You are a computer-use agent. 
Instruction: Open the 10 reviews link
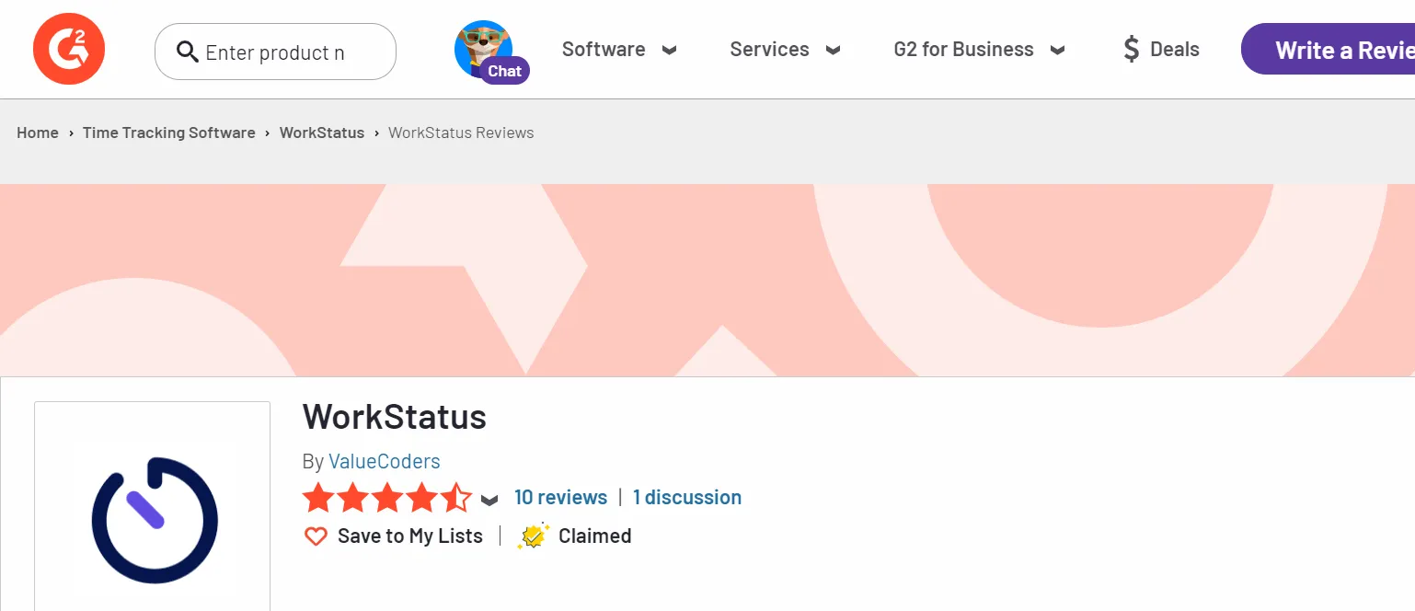tap(561, 497)
